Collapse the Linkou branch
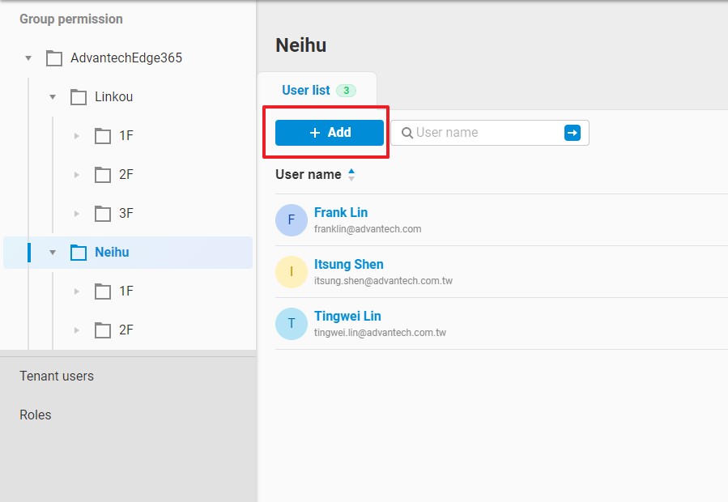The height and width of the screenshot is (502, 728). 53,96
